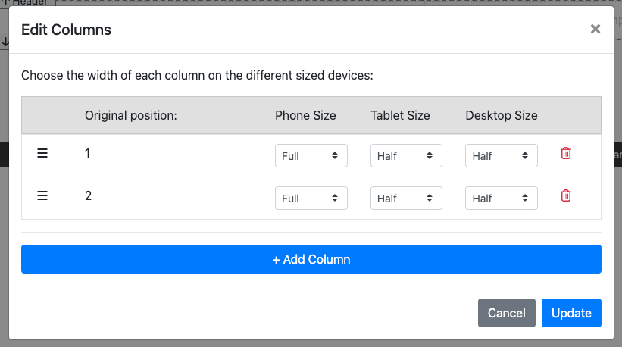Open Phone Size dropdown for column 1
Image resolution: width=622 pixels, height=347 pixels.
[x=311, y=156]
